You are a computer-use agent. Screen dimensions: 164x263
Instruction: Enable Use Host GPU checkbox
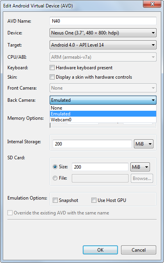coord(94,200)
